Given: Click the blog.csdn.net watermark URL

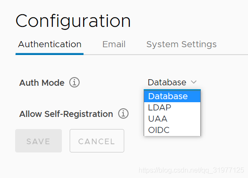Looking at the screenshot, I should click(191, 170).
